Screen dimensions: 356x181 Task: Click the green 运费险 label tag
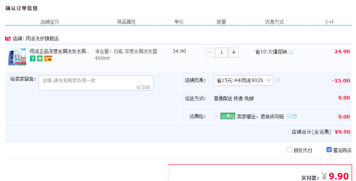pyautogui.click(x=228, y=116)
